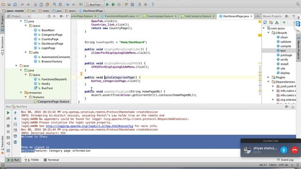The image size is (301, 169).
Task: Stop the process with Run panel stop icon
Action: [x=8, y=126]
